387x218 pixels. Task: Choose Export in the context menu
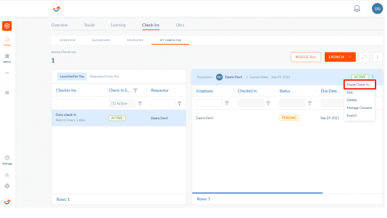(x=352, y=115)
